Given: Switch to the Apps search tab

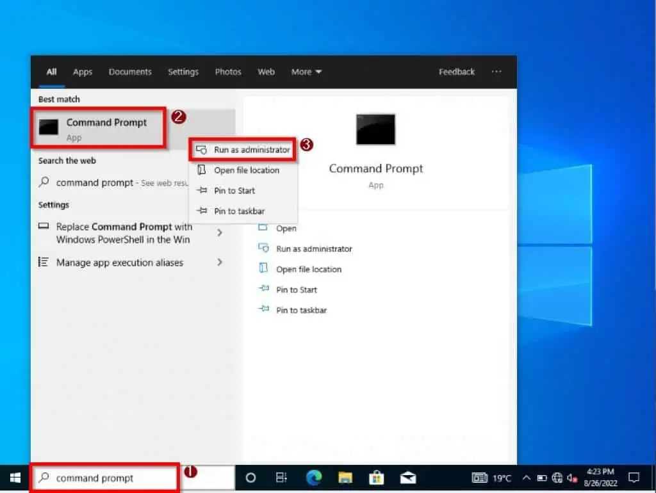Looking at the screenshot, I should (83, 72).
